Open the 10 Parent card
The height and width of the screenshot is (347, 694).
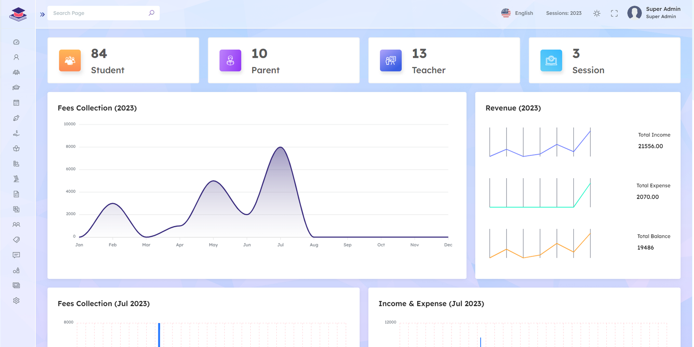coord(284,60)
